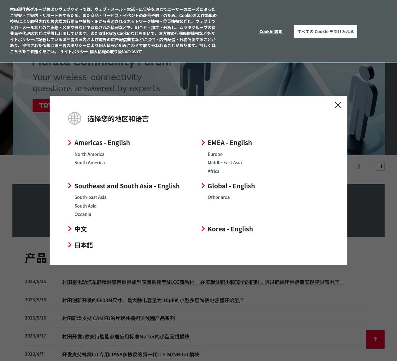397x361 pixels.
Task: Click the red chevron beside 中文
Action: [70, 229]
